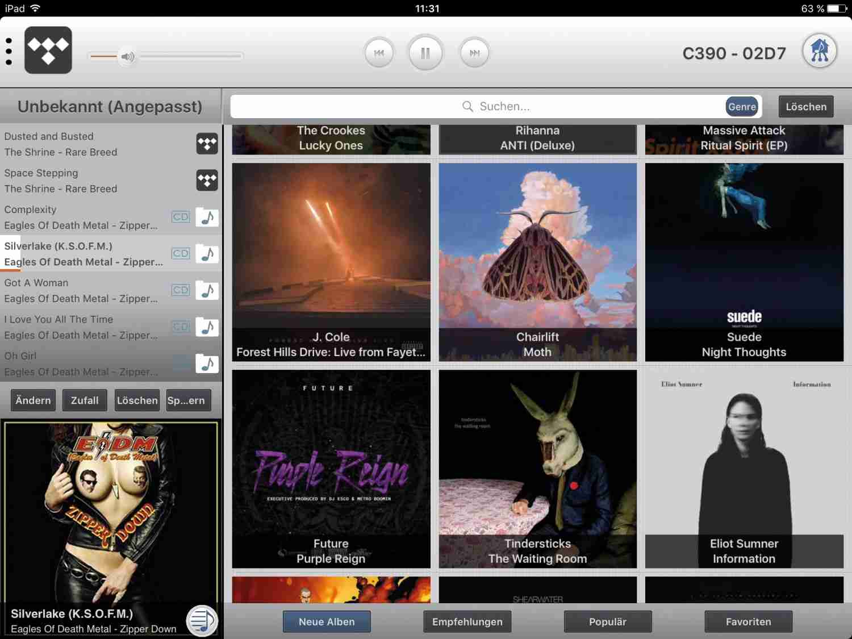Viewport: 852px width, 639px height.
Task: Open the Shearwater album tile
Action: (x=537, y=590)
